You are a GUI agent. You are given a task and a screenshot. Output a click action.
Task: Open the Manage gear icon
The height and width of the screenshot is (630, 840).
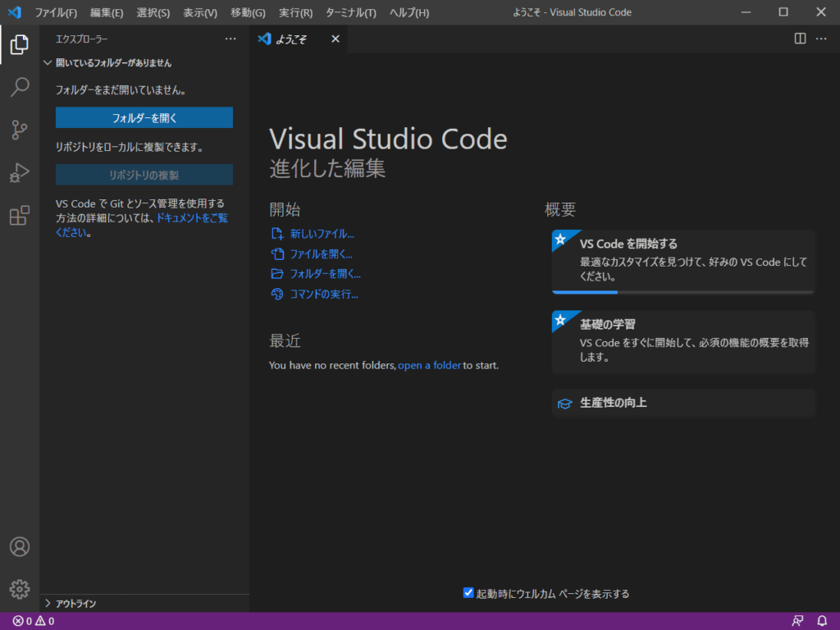click(20, 588)
